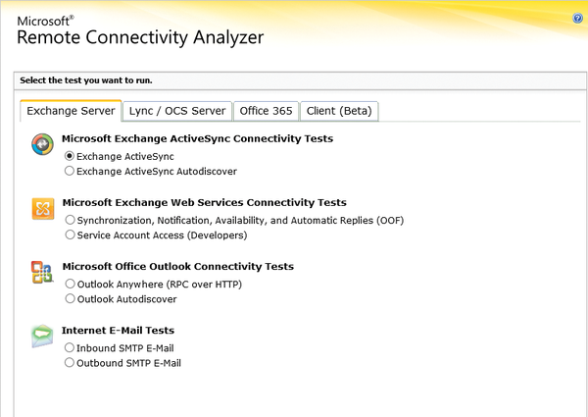Click the Microsoft Exchange Web Services Connectivity Tests heading
The height and width of the screenshot is (417, 588).
point(205,202)
